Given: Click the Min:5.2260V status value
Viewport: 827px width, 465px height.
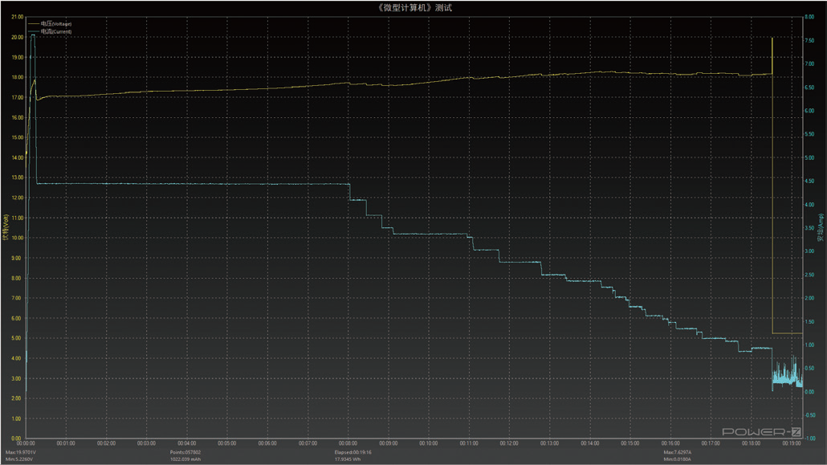Looking at the screenshot, I should [x=19, y=459].
